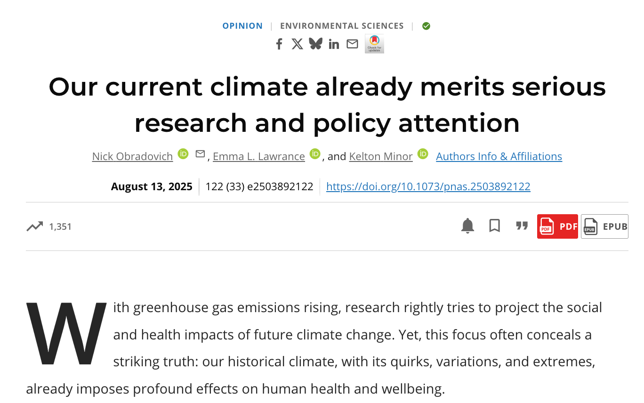Open Kelton Minor's ORCID icon
Viewport: 644px width, 403px height.
click(423, 154)
